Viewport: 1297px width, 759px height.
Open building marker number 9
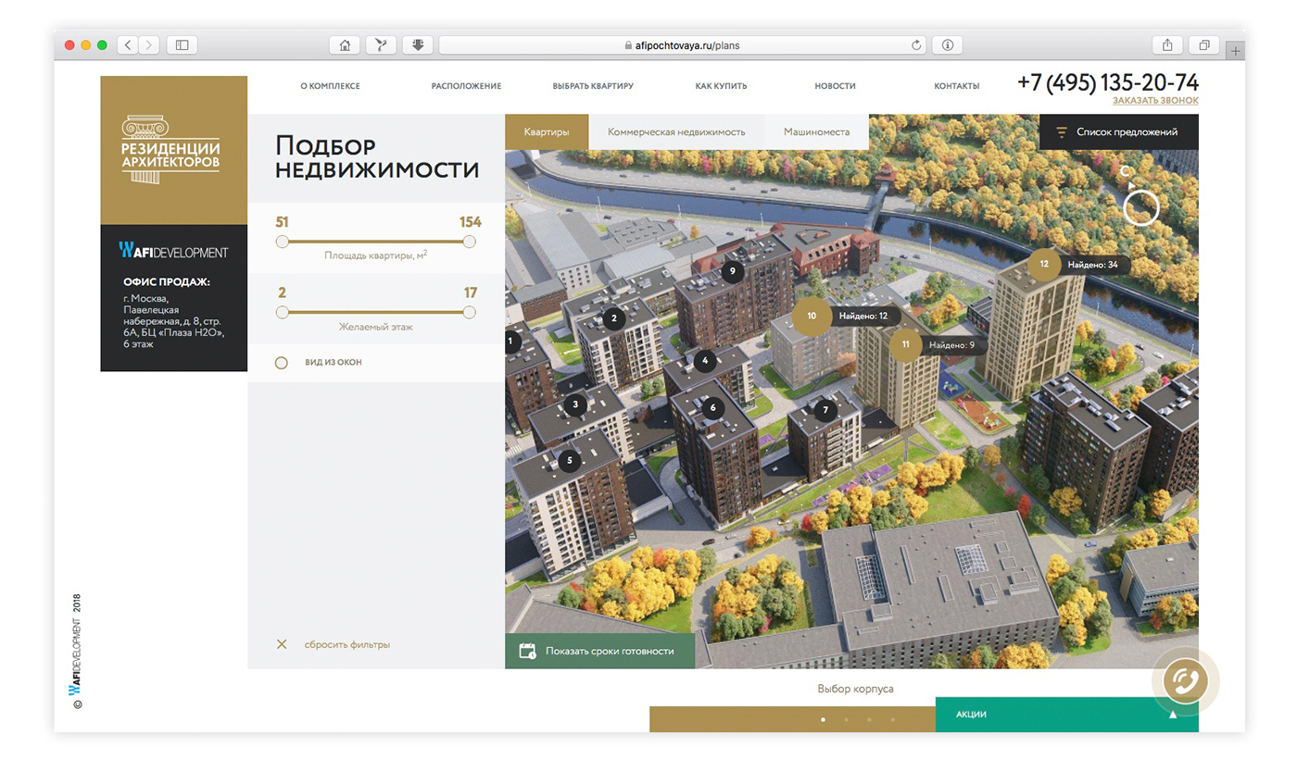[x=732, y=271]
